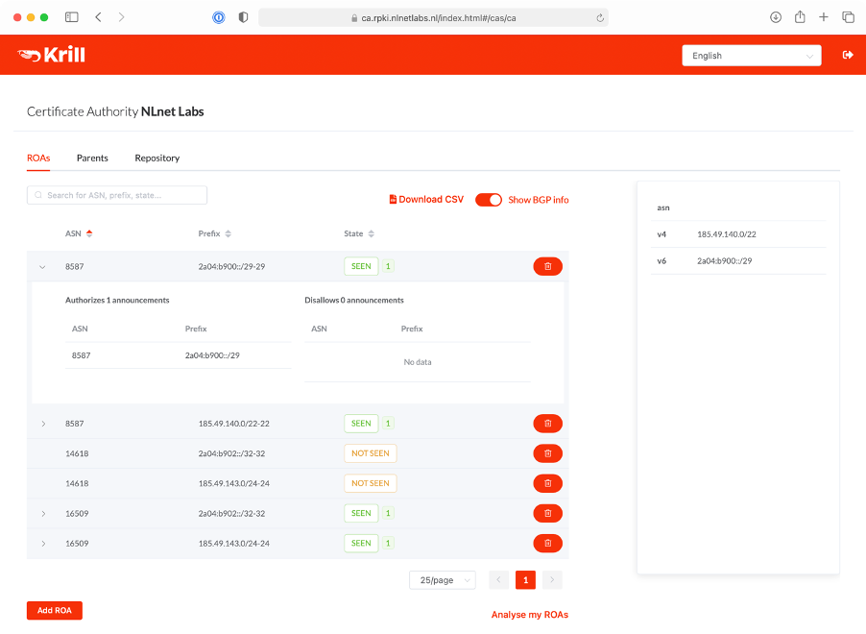This screenshot has height=634, width=866.
Task: Click the authorized announcement prefix 2a04:b900::/29
Action: 212,355
